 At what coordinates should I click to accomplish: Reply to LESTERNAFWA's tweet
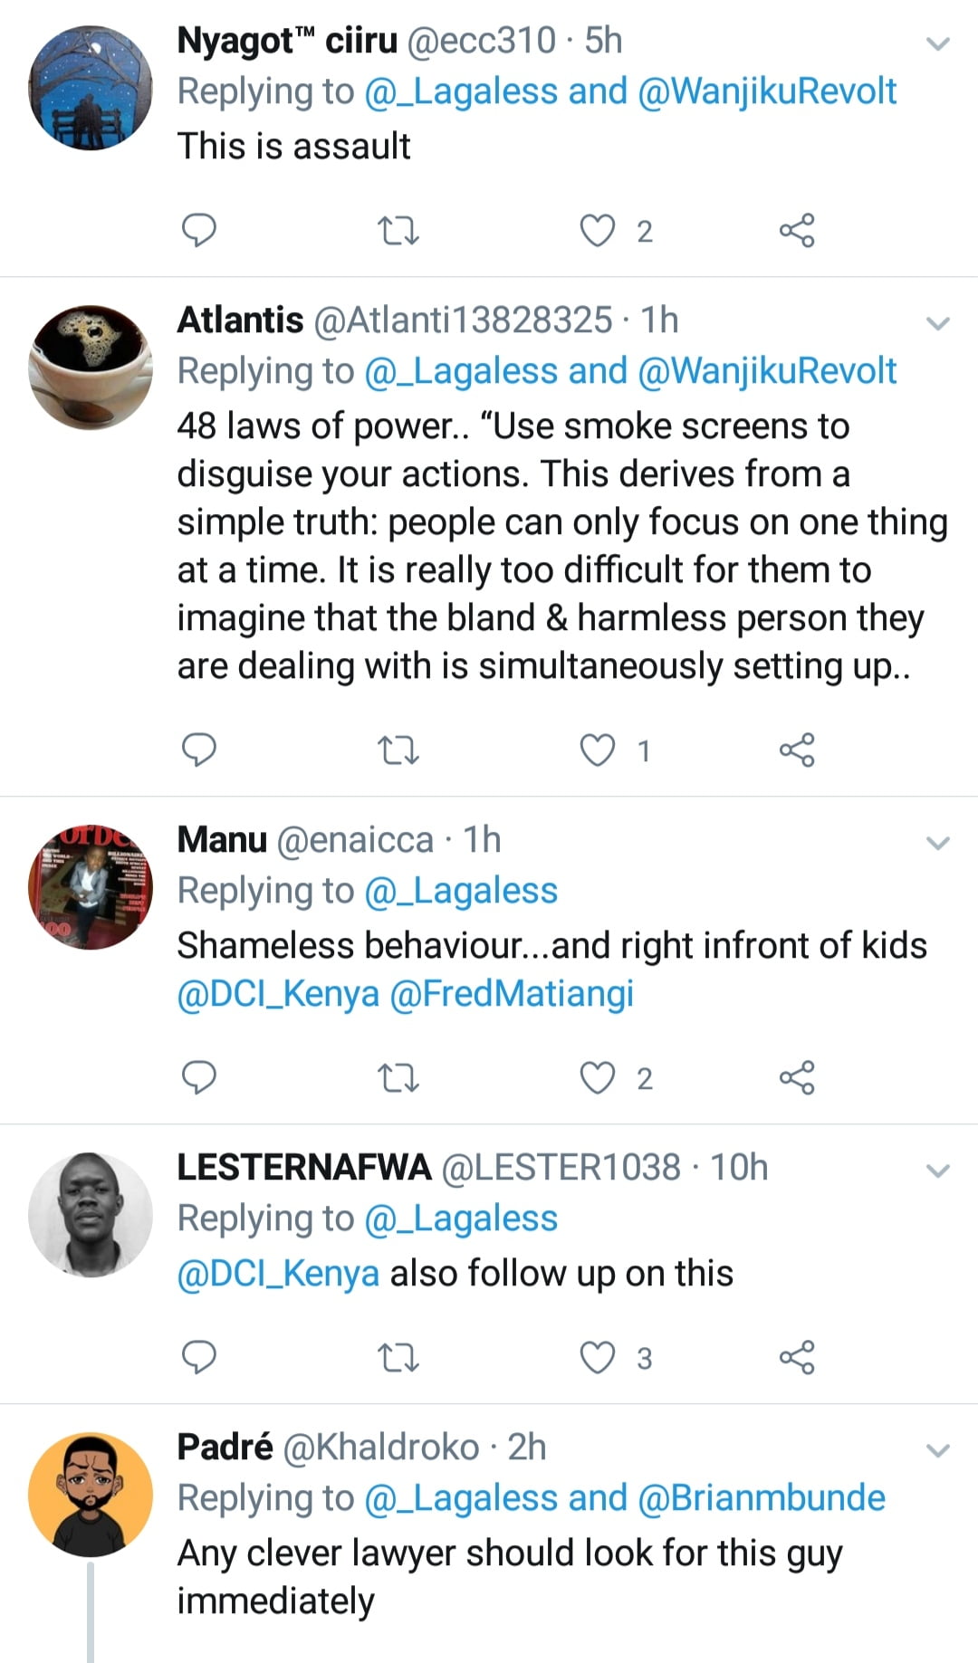(199, 1358)
